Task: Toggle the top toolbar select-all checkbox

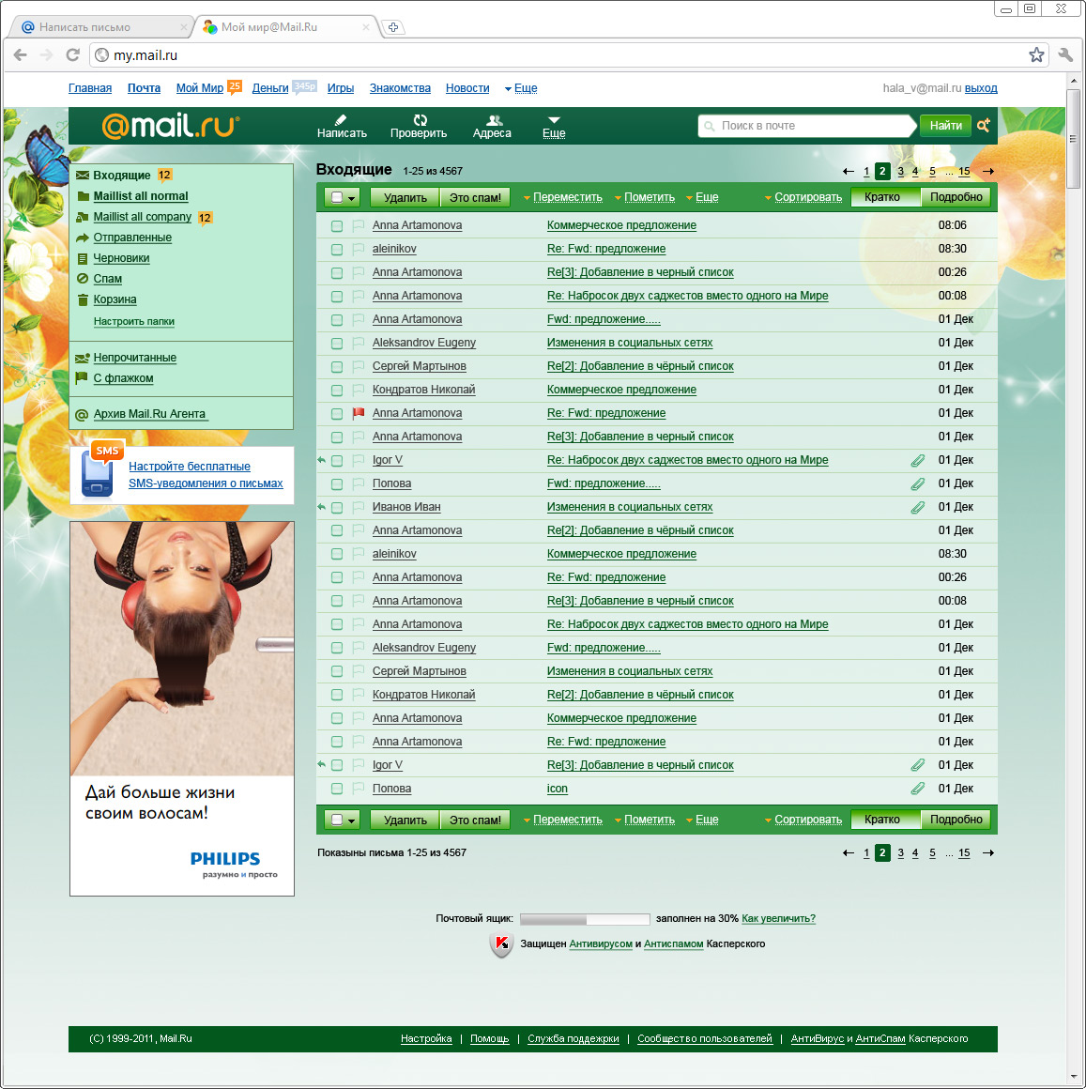Action: click(337, 197)
